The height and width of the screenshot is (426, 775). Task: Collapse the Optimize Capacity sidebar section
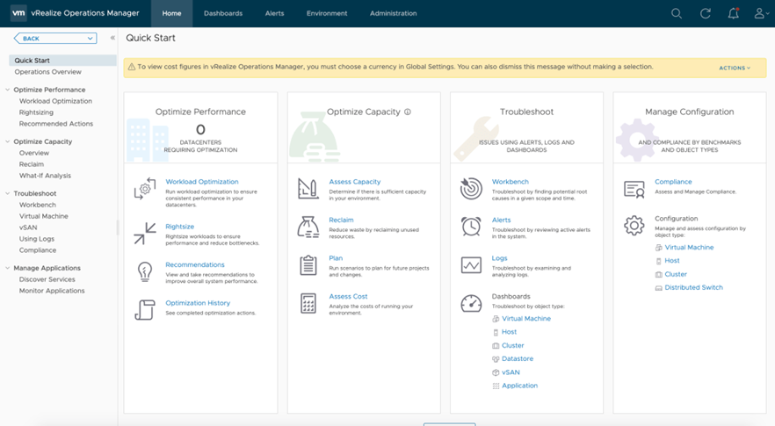coord(7,141)
